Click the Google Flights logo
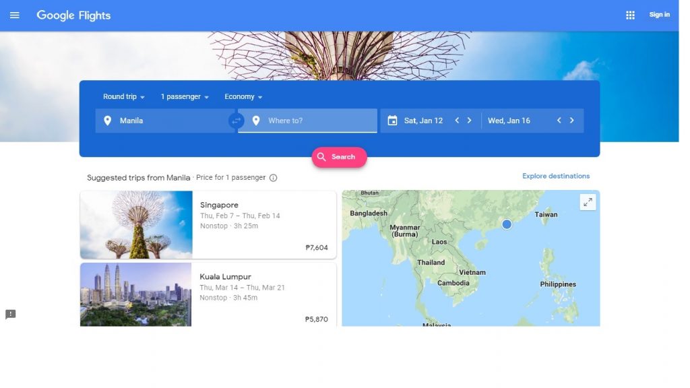Image resolution: width=690 pixels, height=388 pixels. pyautogui.click(x=73, y=15)
